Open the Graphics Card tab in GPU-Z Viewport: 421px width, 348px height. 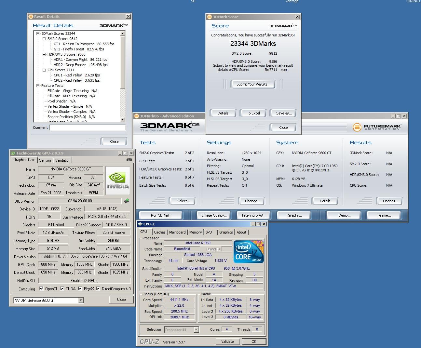pyautogui.click(x=24, y=160)
